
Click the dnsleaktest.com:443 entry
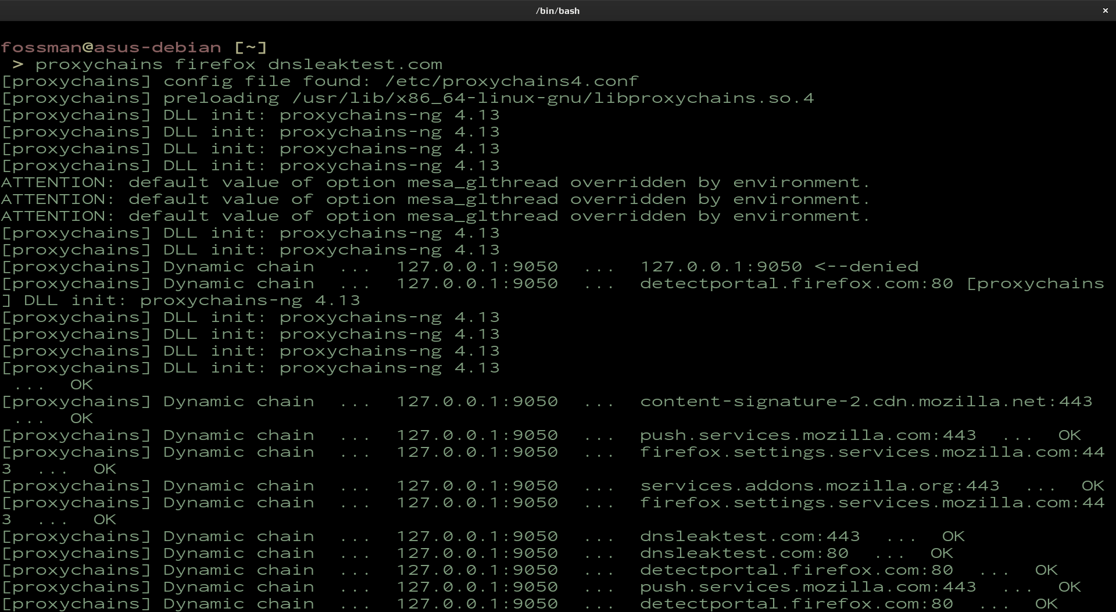tap(750, 536)
